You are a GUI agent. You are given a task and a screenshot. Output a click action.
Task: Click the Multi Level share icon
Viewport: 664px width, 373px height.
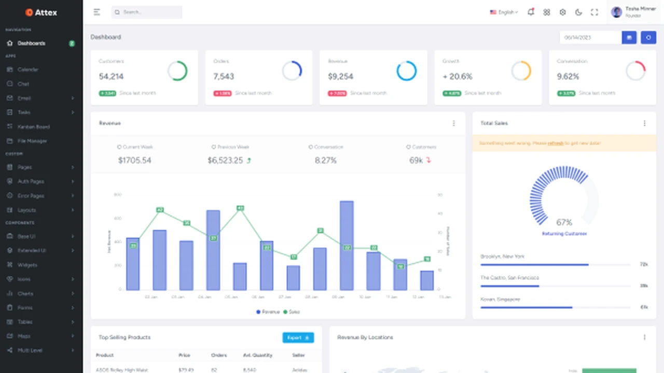(x=9, y=350)
